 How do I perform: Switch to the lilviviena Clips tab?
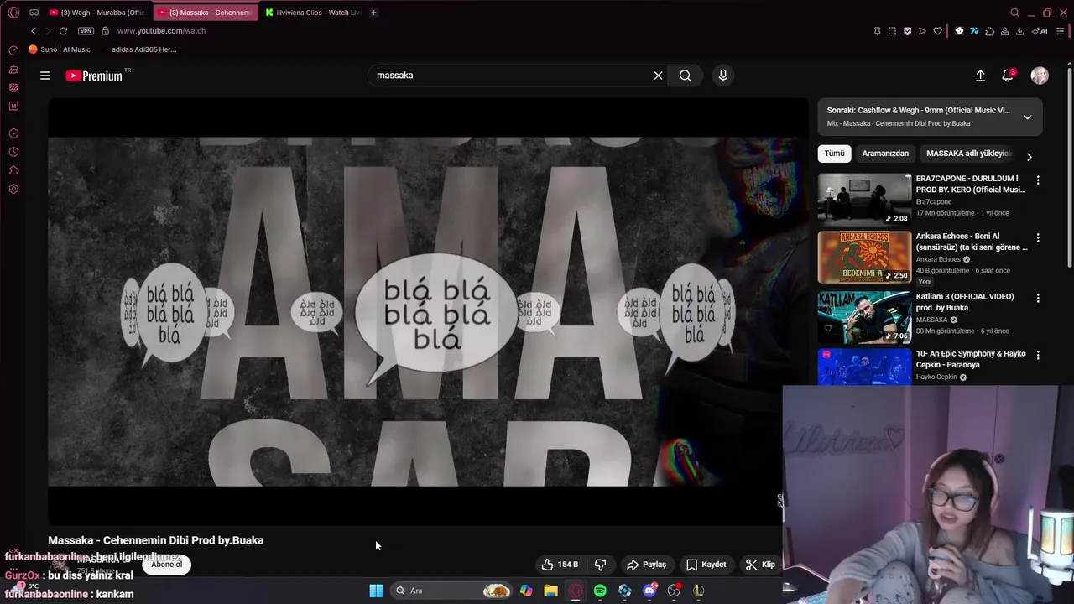pos(312,13)
